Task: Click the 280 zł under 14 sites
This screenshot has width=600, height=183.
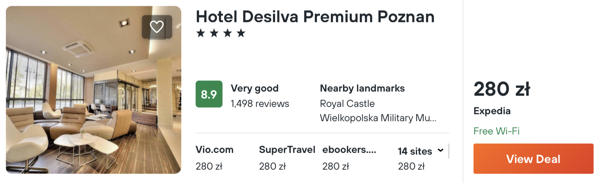Action: point(411,166)
